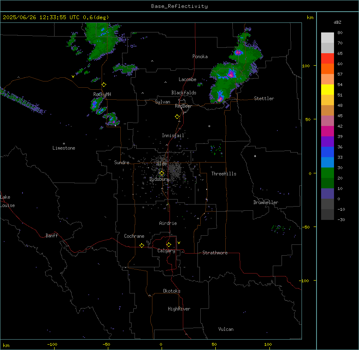Click the 0.6(deg) elevation angle text

coord(96,17)
